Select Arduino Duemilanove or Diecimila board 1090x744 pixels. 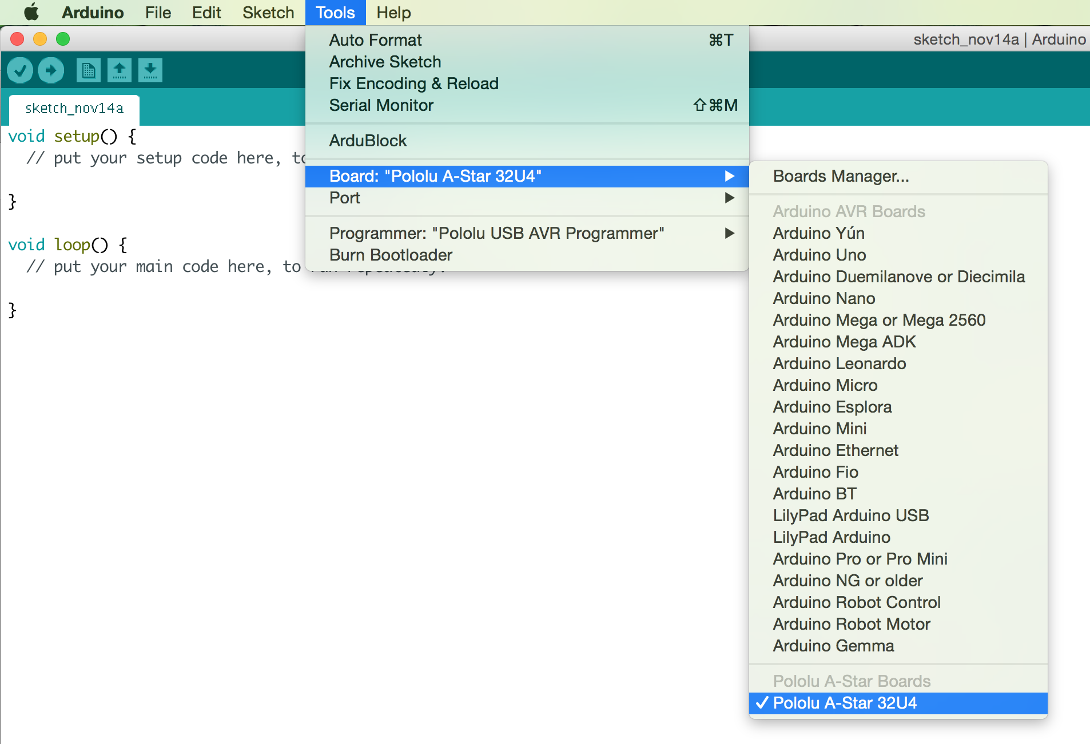tap(898, 277)
